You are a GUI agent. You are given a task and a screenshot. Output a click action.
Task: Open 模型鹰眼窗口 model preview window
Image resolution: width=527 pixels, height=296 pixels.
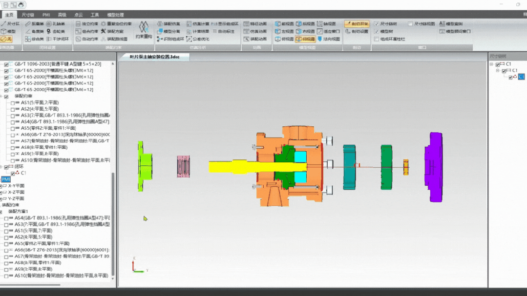pyautogui.click(x=455, y=31)
